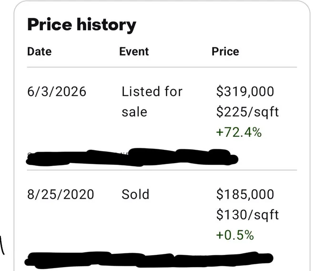The height and width of the screenshot is (271, 324).
Task: Click the 8/25/2020 date entry
Action: 61,194
